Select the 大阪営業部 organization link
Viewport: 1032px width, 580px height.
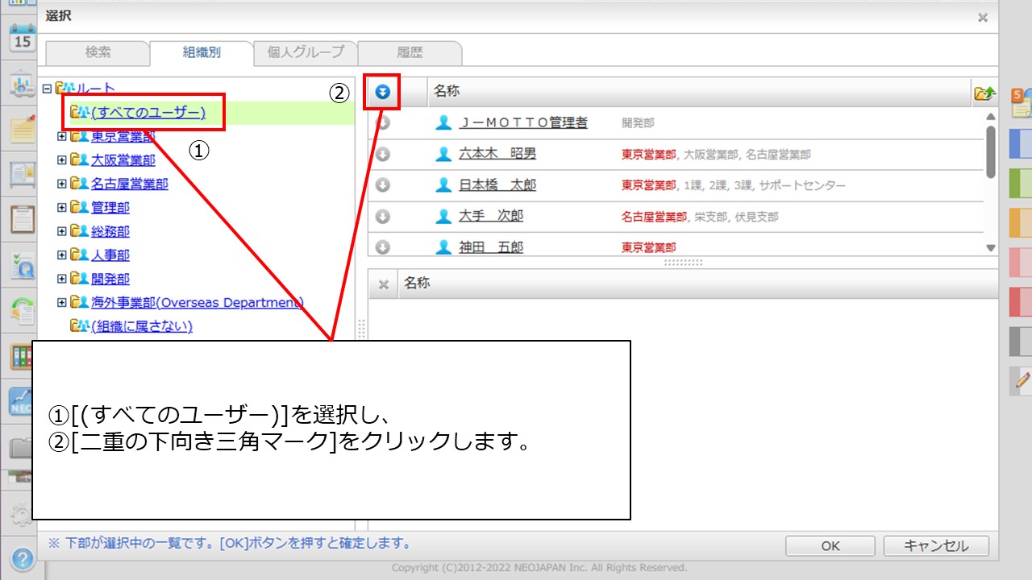pyautogui.click(x=123, y=160)
